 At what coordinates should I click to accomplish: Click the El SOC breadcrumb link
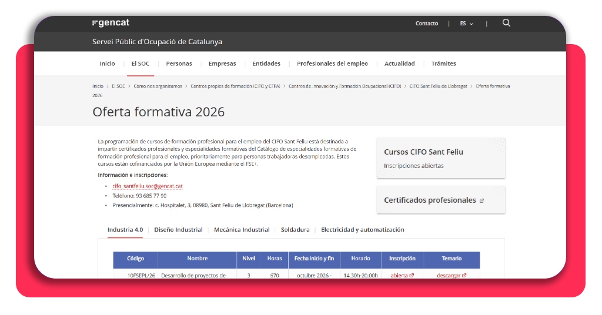tap(118, 86)
